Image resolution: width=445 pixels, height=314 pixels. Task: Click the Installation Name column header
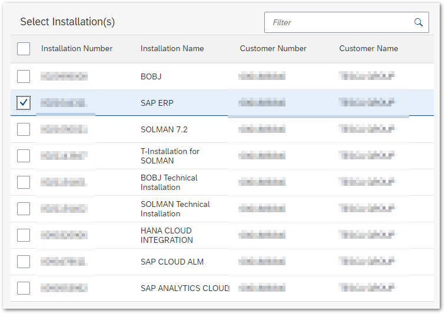pyautogui.click(x=172, y=48)
